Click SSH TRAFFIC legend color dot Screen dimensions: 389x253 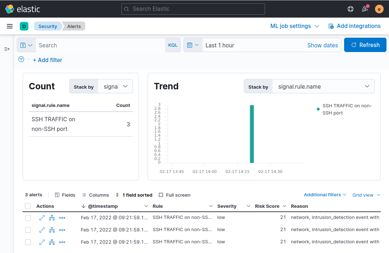coord(318,109)
